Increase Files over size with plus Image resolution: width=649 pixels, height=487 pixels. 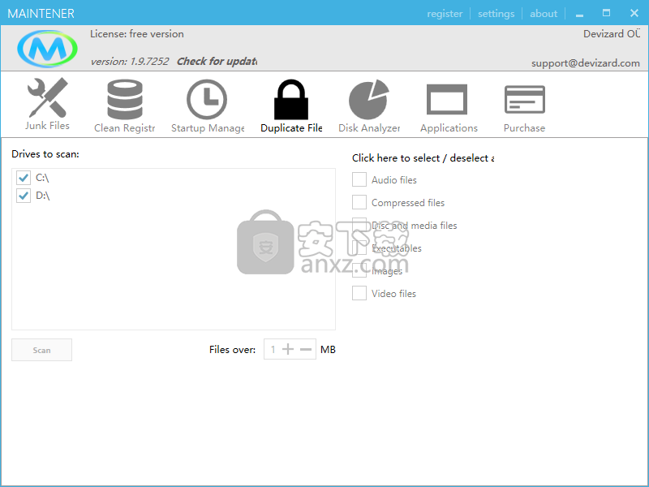coord(288,350)
